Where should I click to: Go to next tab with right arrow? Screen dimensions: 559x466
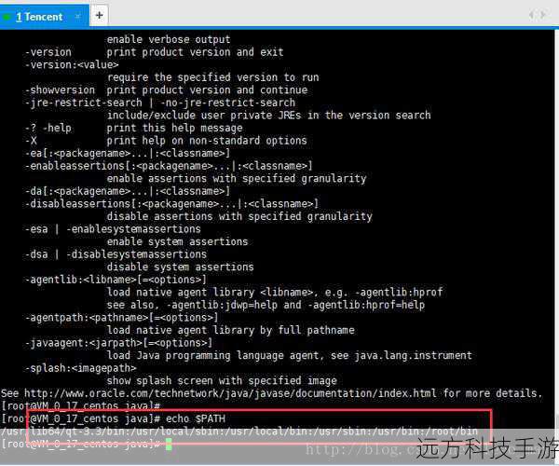click(x=543, y=15)
